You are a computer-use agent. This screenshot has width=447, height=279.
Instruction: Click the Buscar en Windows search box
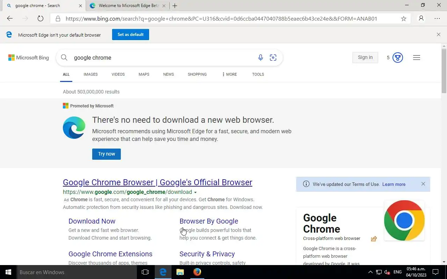[x=77, y=272]
